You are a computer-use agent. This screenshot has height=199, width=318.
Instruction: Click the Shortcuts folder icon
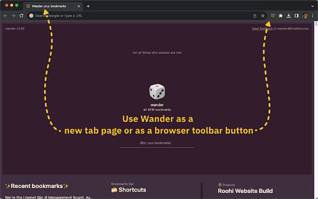114,190
